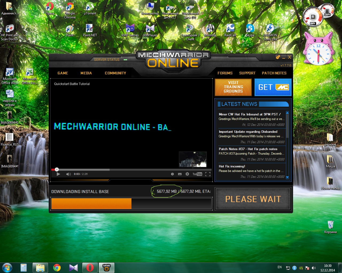The height and width of the screenshot is (273, 342).
Task: Select the Opera desktop icon
Action: 50,9
